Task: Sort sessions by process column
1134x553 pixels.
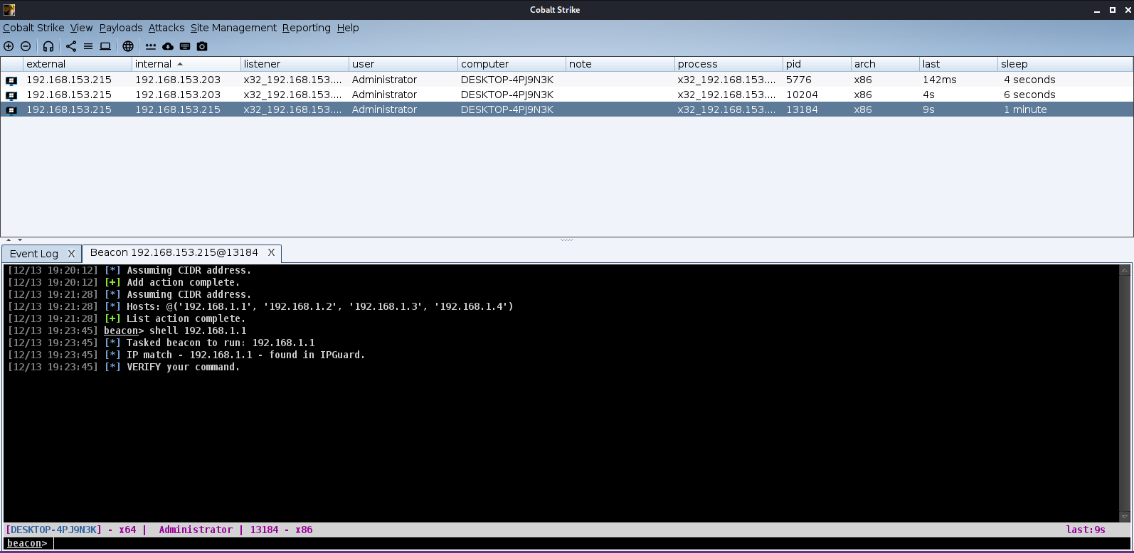Action: [728, 64]
